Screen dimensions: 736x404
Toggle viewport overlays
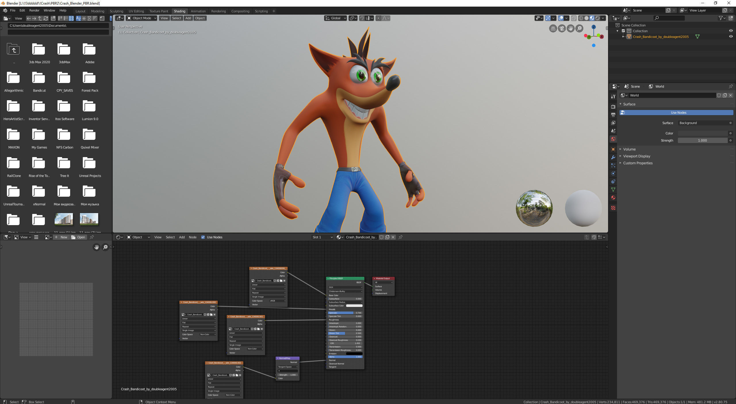coord(561,18)
